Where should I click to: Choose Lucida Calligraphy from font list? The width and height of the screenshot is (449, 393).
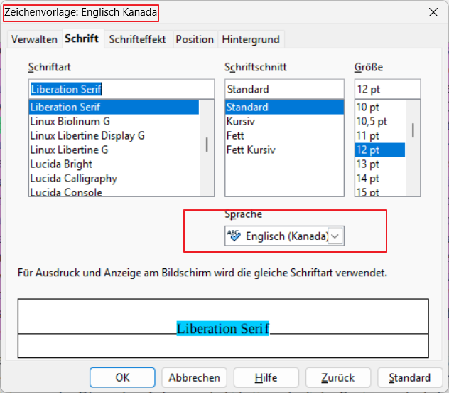tap(74, 178)
